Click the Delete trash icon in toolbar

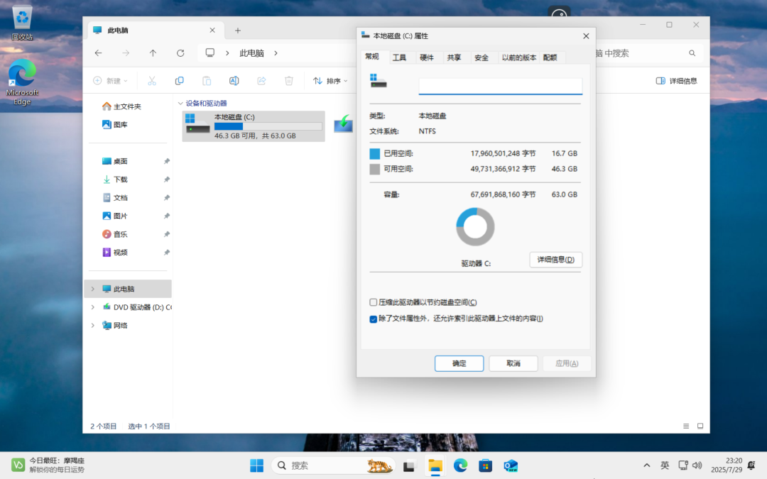(x=289, y=81)
